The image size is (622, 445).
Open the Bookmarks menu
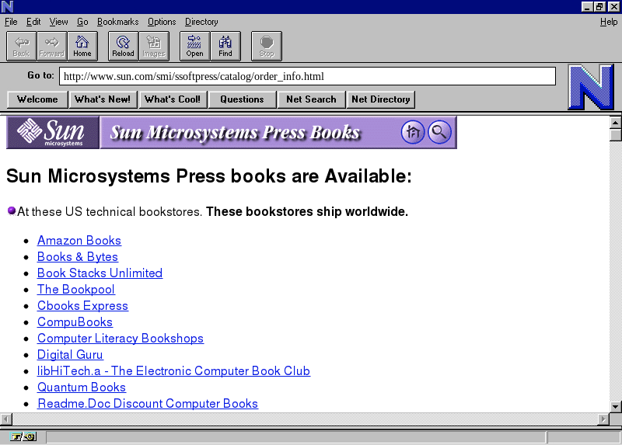coord(117,22)
